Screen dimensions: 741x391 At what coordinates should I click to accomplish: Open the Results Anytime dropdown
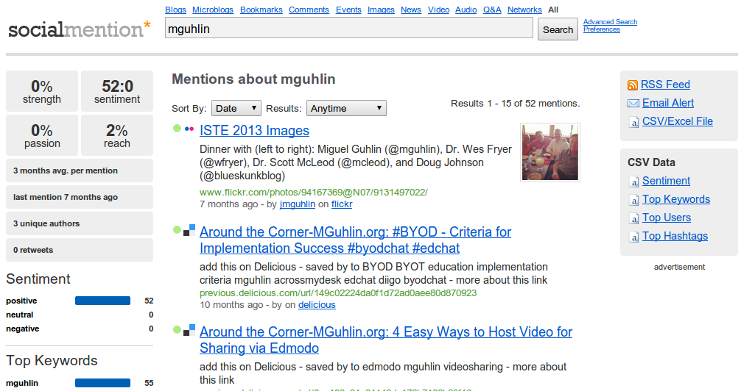346,109
